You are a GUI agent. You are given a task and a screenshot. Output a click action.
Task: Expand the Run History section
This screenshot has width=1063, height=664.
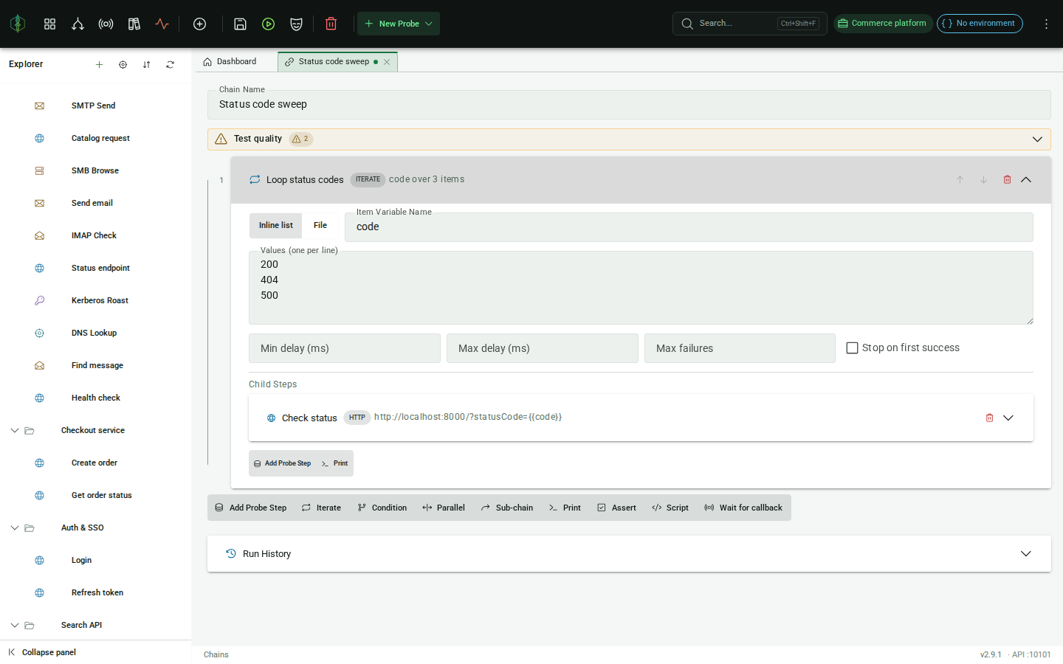(x=1026, y=553)
